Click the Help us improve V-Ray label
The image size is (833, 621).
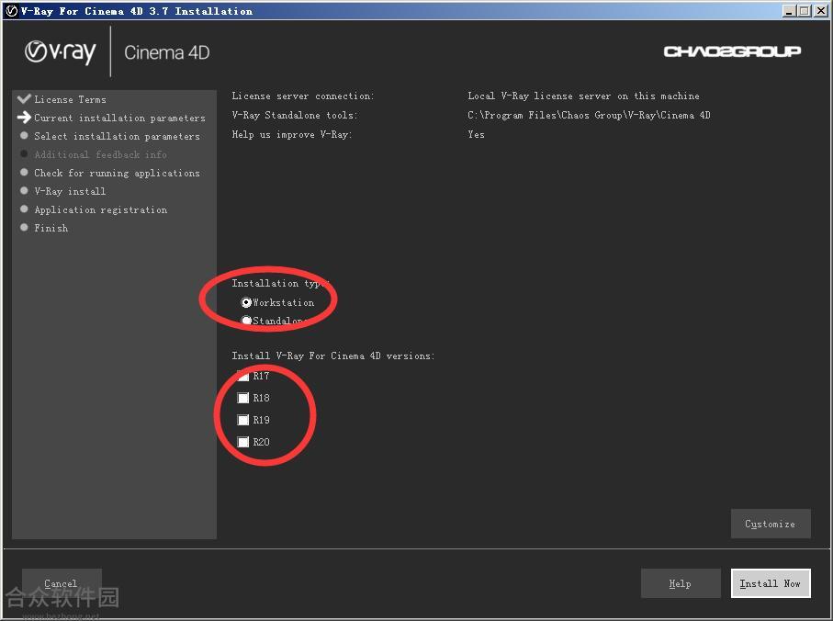point(292,134)
